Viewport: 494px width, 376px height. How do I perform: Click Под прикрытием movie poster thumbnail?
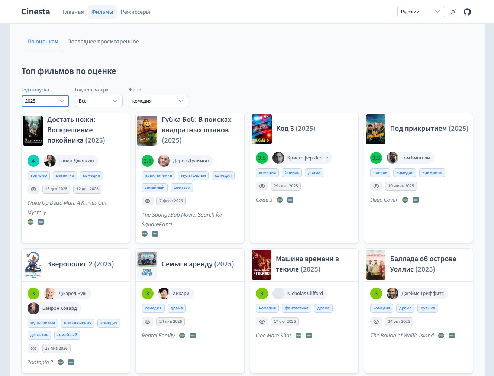pos(375,129)
